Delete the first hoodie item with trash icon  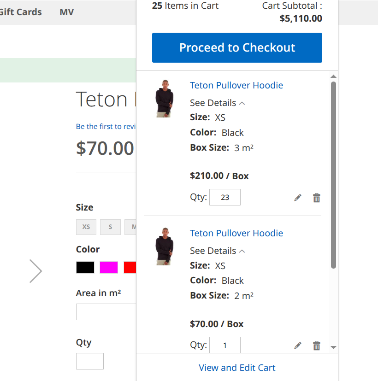pos(317,198)
